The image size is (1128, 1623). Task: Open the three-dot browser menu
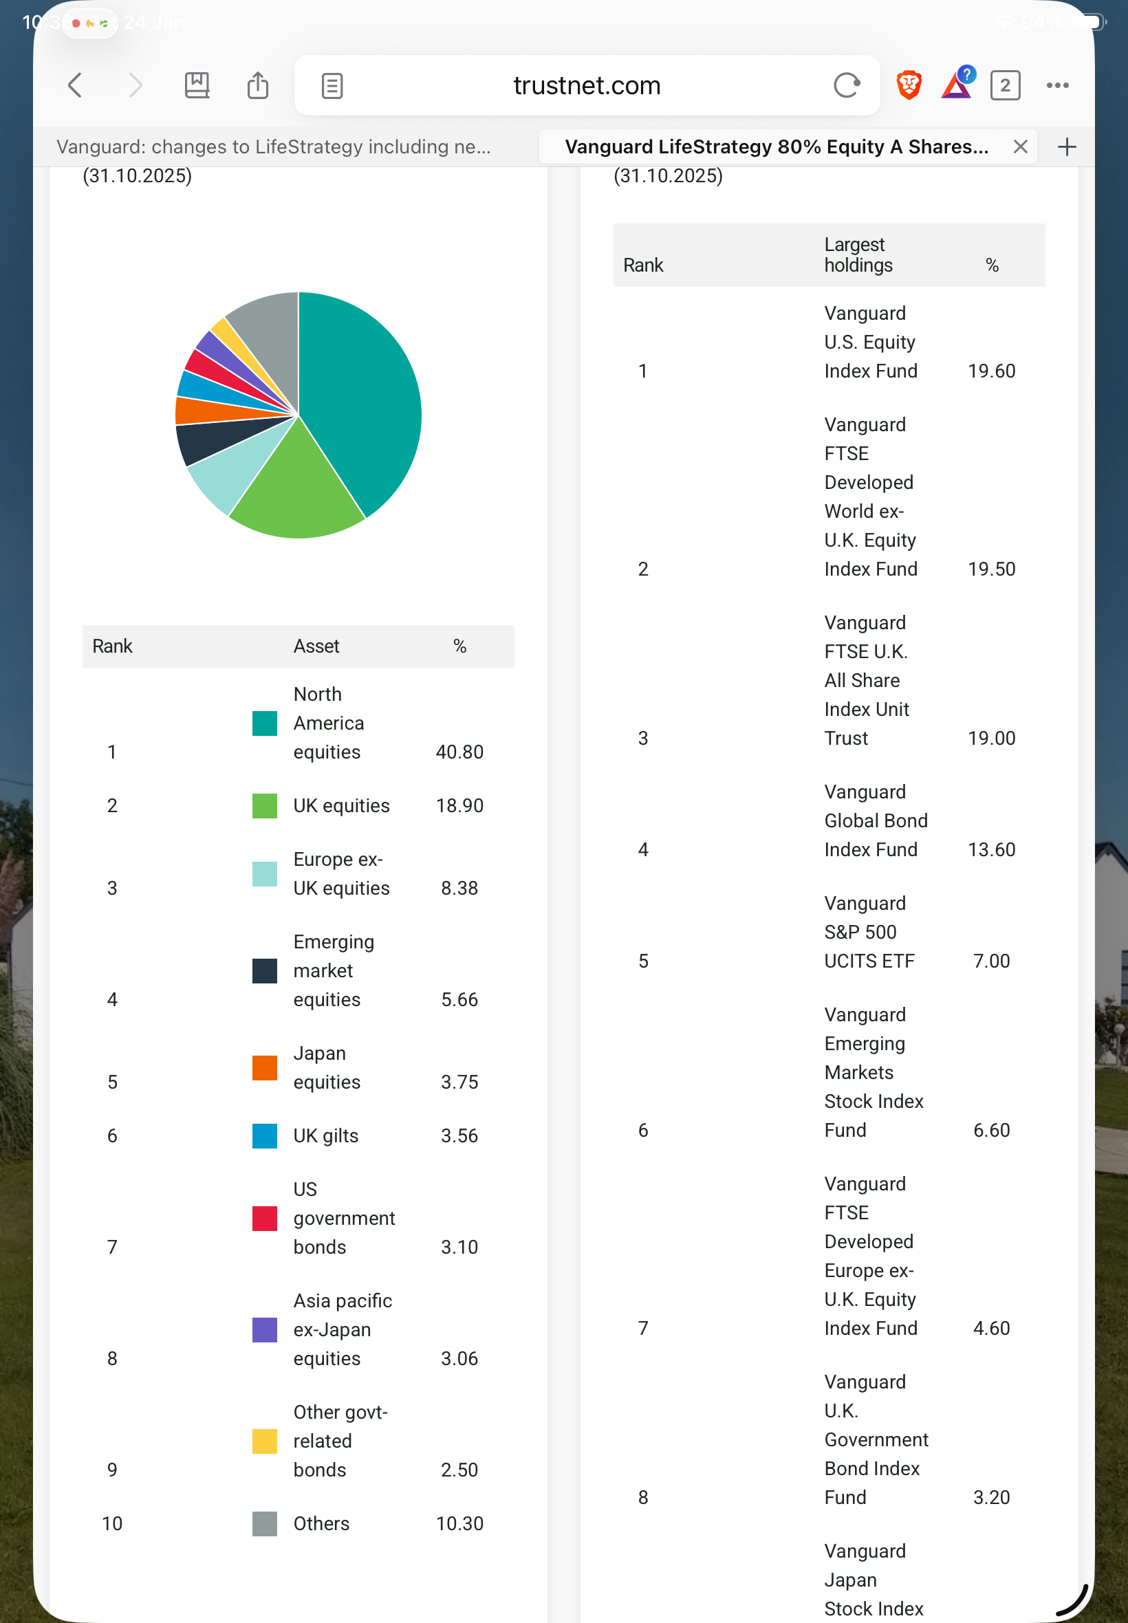pos(1057,85)
